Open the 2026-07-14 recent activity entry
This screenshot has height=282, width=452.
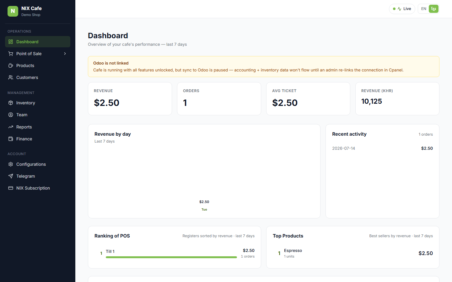tap(382, 148)
